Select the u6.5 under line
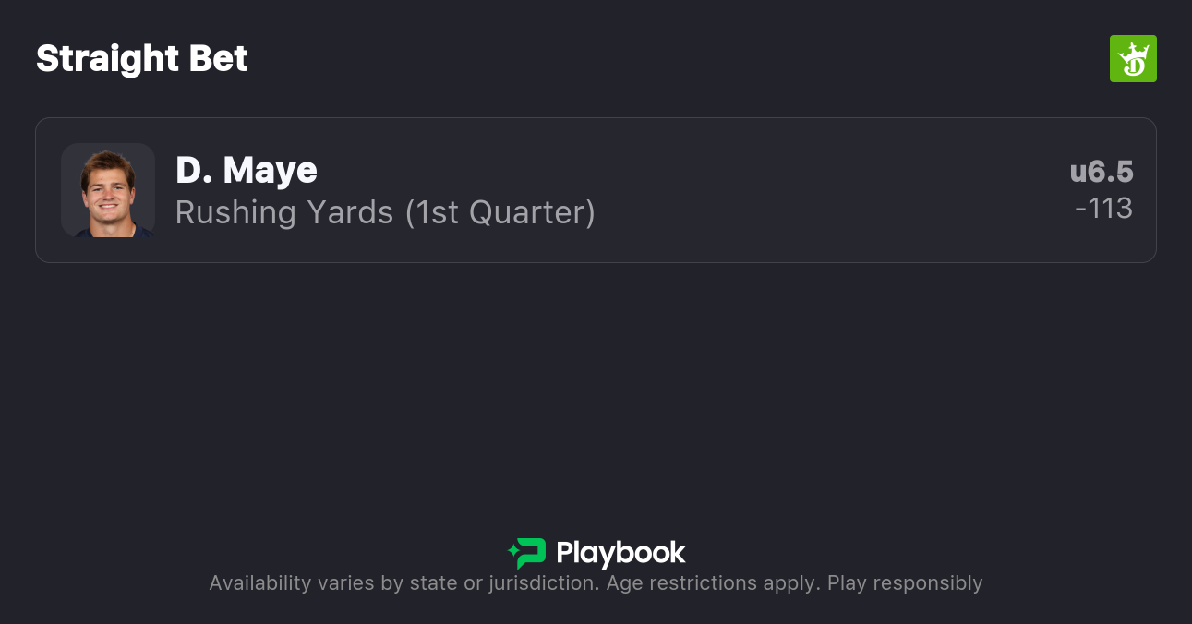1192x624 pixels. click(1102, 172)
